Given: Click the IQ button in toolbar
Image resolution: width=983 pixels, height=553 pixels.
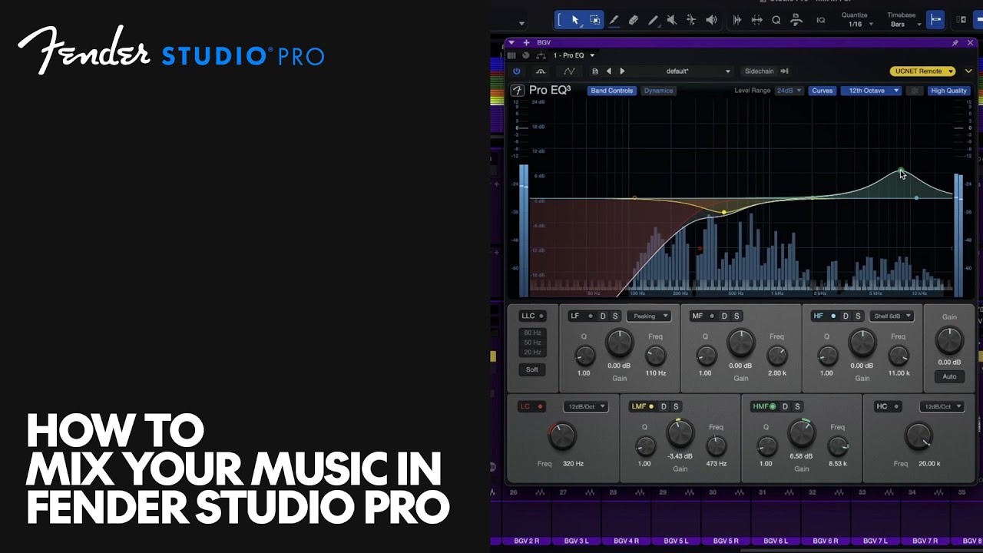Looking at the screenshot, I should [820, 21].
